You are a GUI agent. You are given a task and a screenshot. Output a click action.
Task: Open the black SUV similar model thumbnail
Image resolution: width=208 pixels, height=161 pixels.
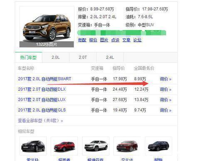point(33,146)
